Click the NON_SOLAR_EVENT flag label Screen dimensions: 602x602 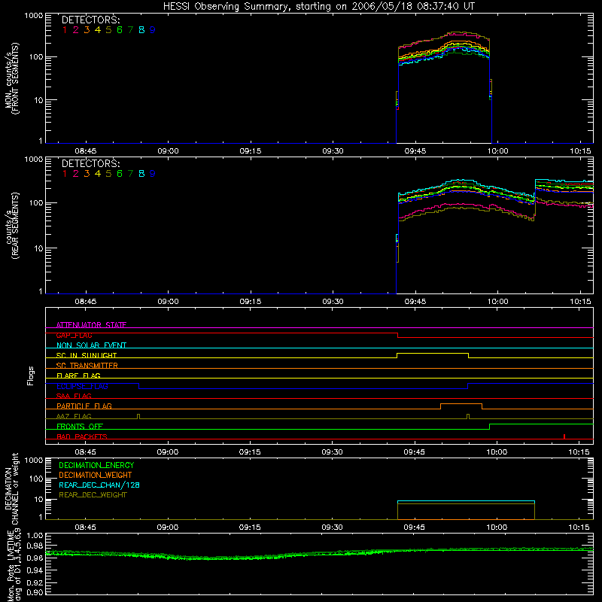coord(91,345)
